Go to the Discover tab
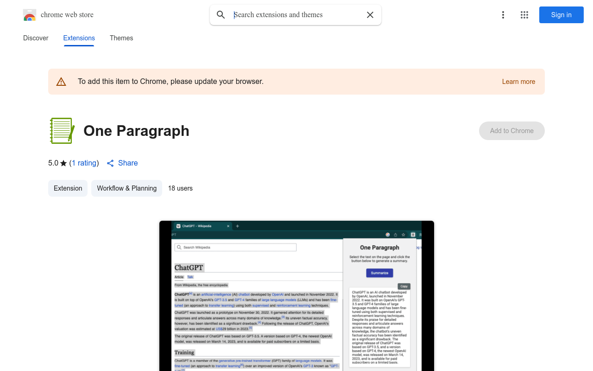The height and width of the screenshot is (371, 593). click(x=36, y=38)
